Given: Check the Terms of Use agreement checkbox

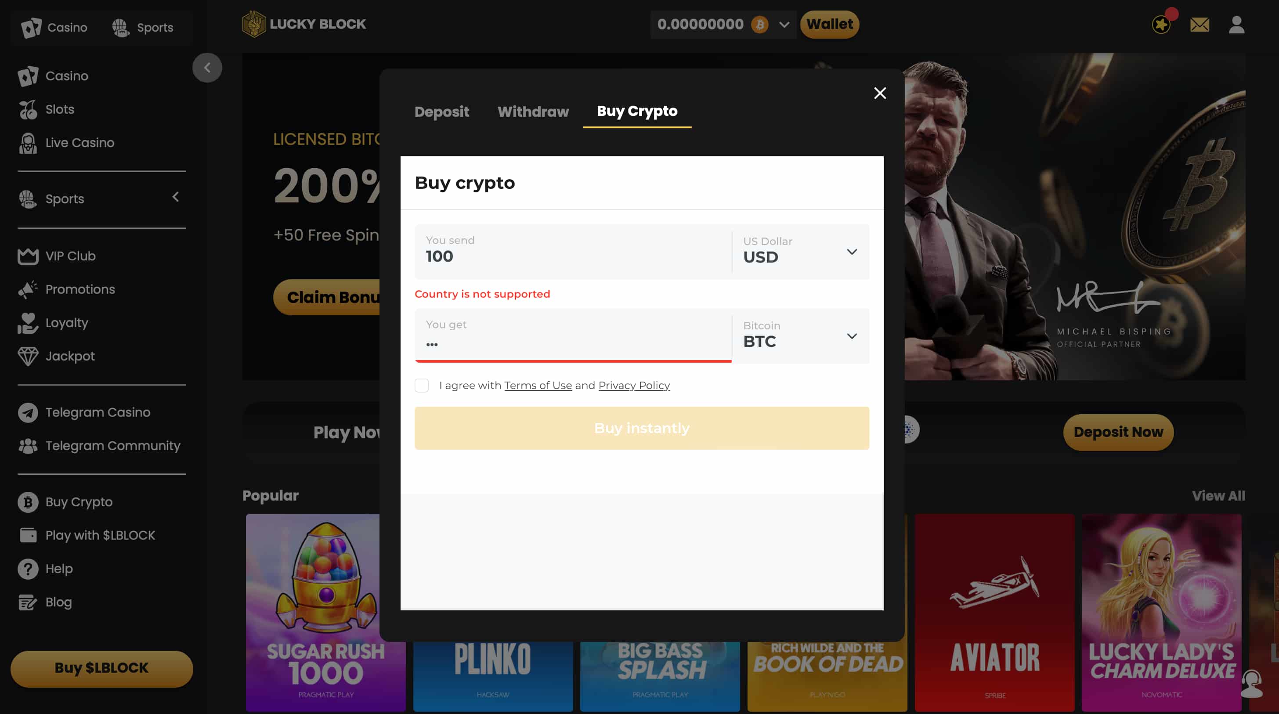Looking at the screenshot, I should coord(422,385).
